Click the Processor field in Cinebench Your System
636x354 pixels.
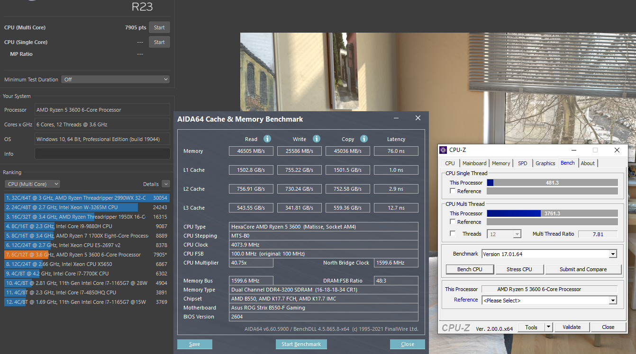tap(102, 110)
